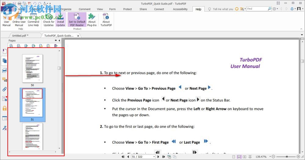Open the Online User Manual
Image resolution: width=305 pixels, height=160 pixels.
point(19,20)
